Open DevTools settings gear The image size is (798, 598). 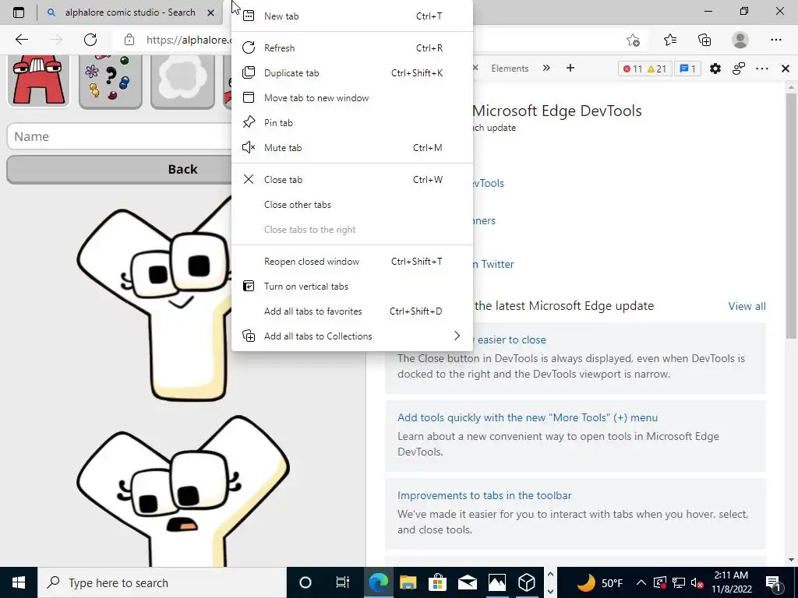(x=715, y=69)
